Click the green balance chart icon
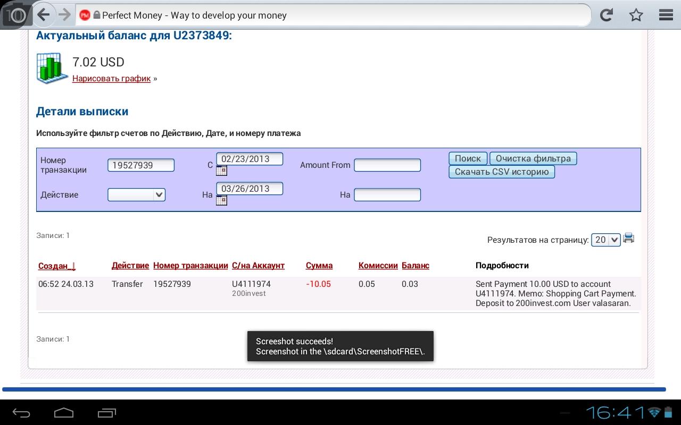 pyautogui.click(x=52, y=68)
